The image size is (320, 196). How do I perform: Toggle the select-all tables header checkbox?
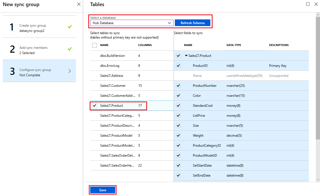click(x=94, y=45)
